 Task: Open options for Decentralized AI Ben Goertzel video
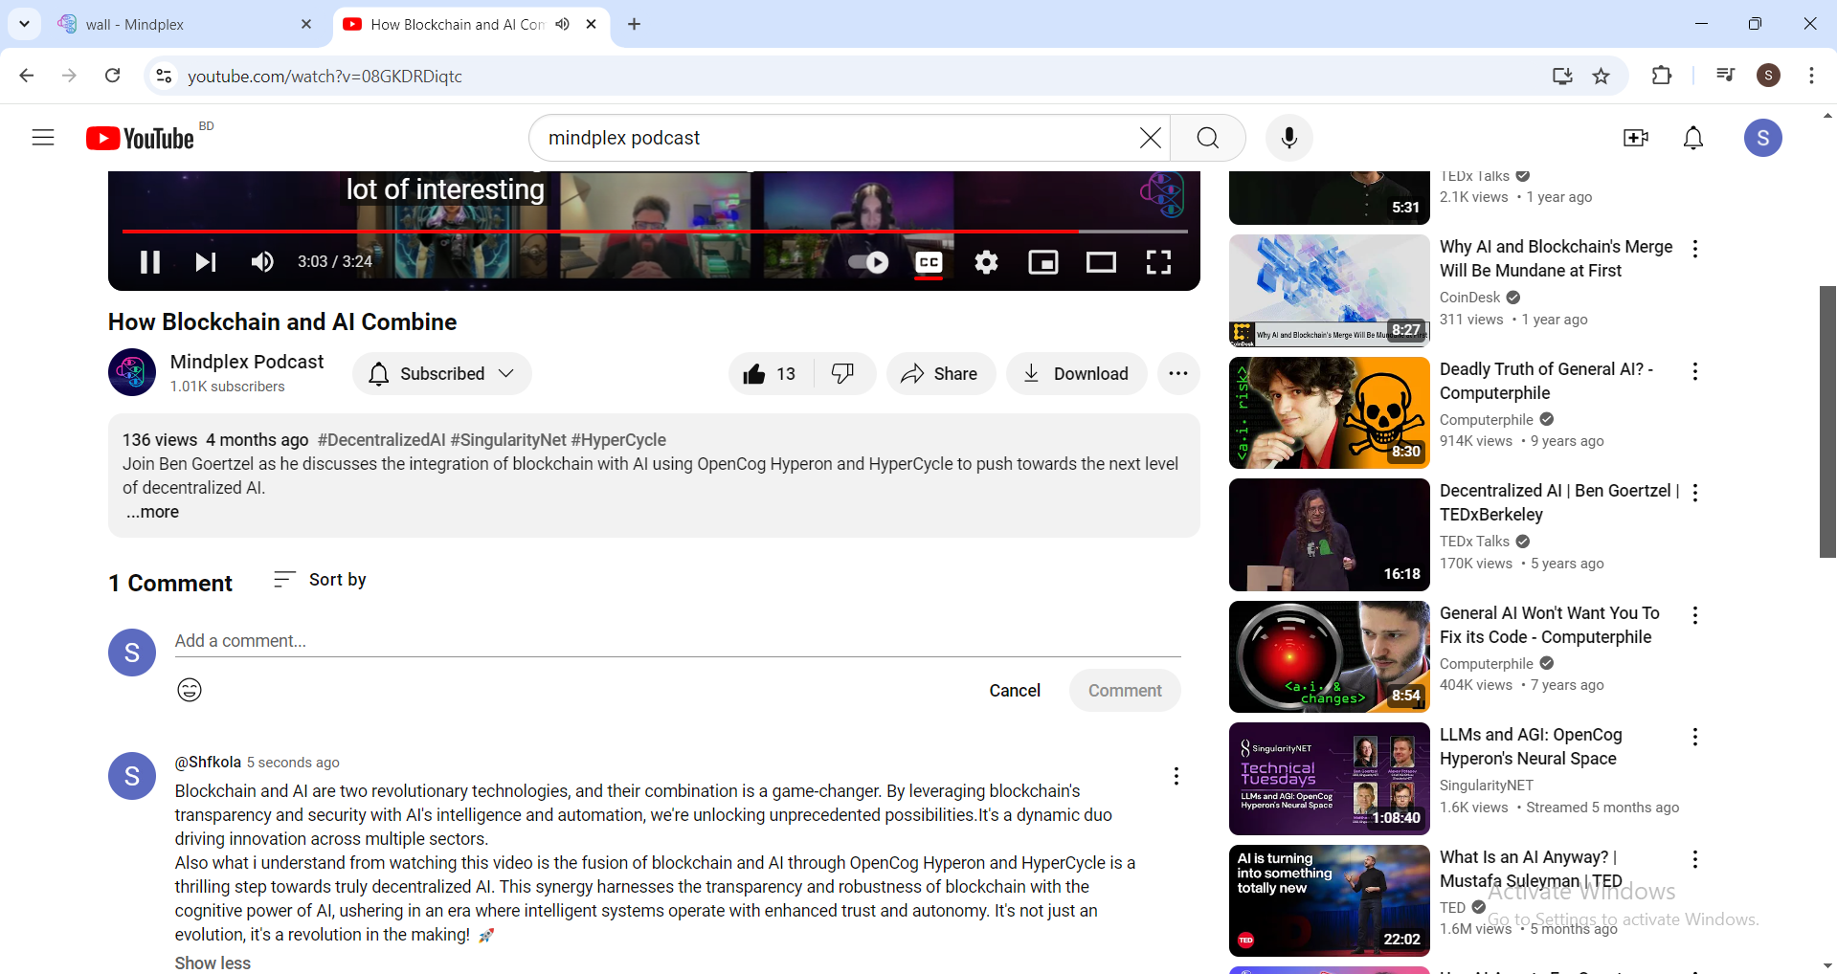1695,493
